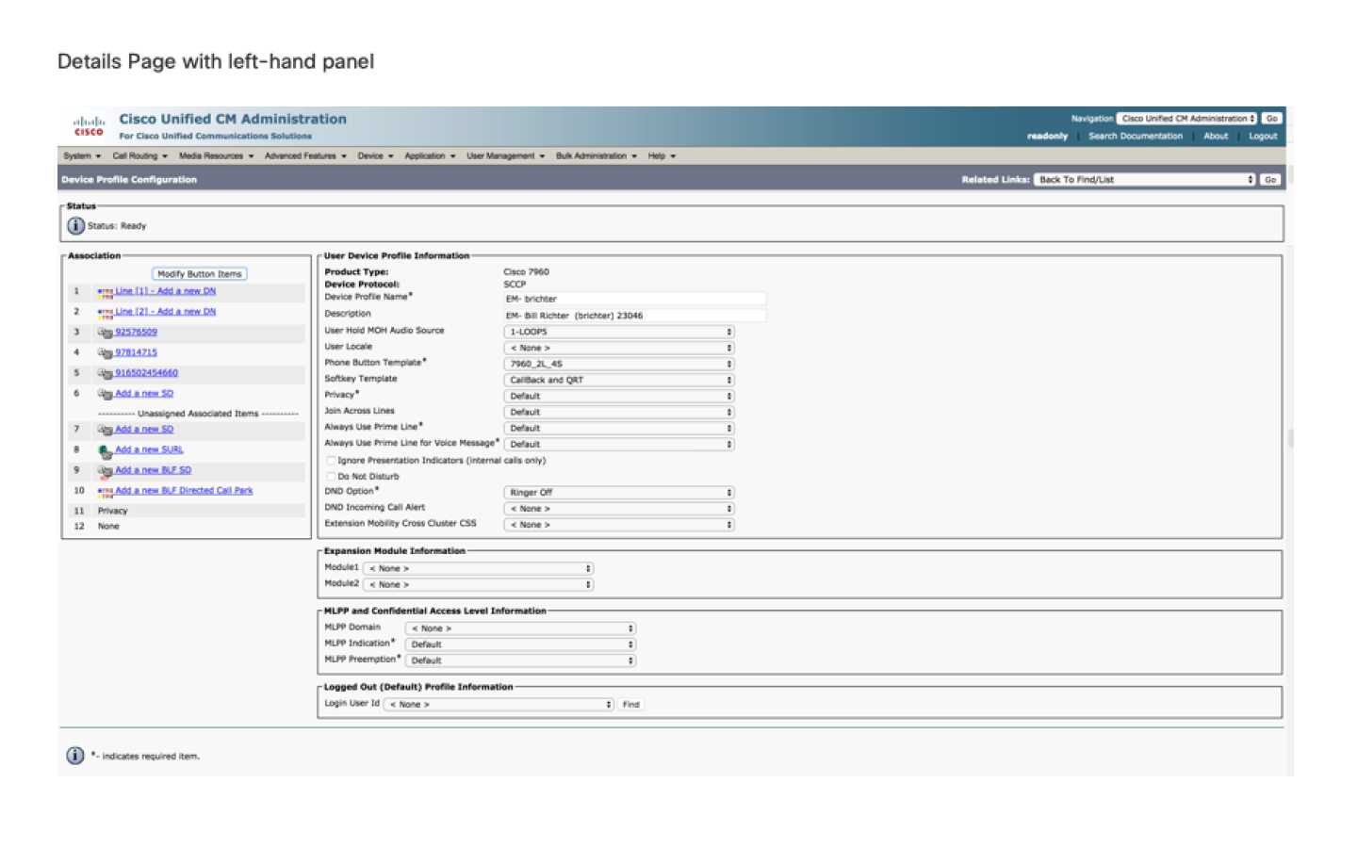Click the BLF SD icon in row 9

(x=105, y=470)
